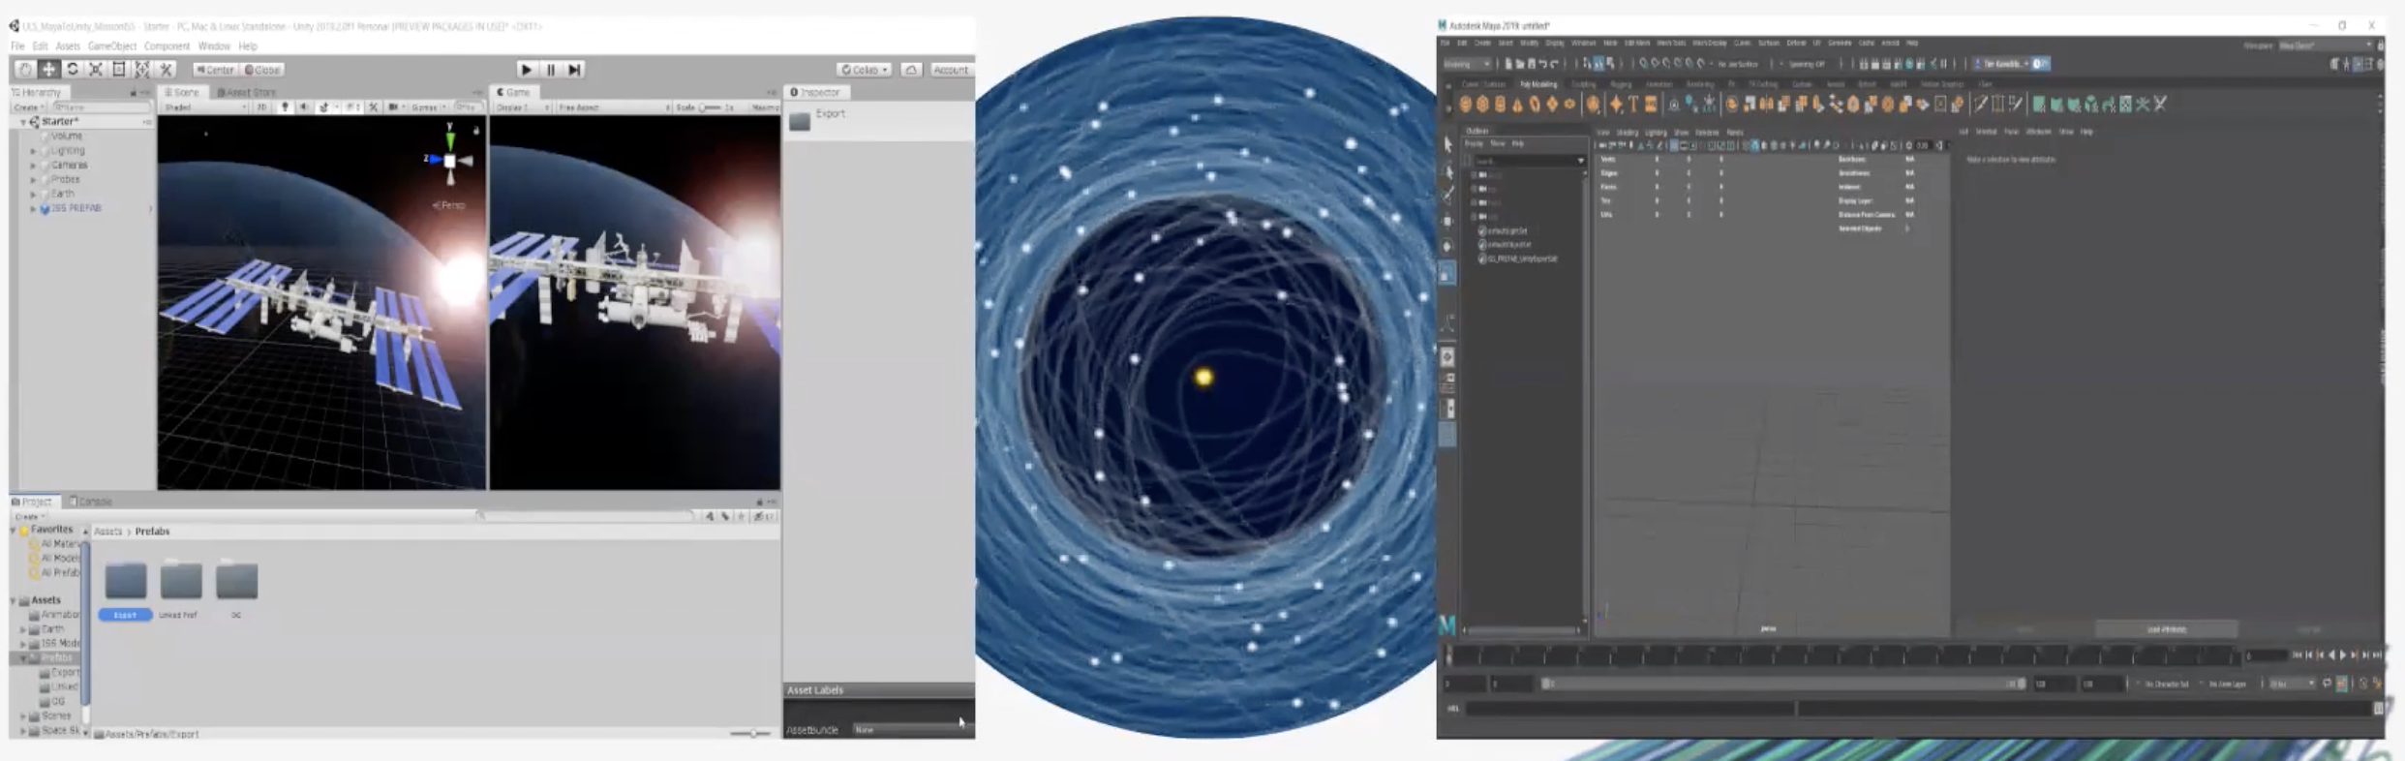
Task: Click the polygon sphere icon in Maya shelf
Action: coord(1466,105)
